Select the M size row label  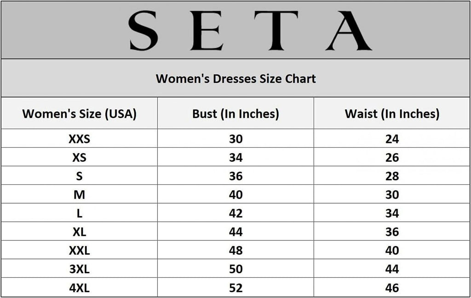tap(80, 195)
